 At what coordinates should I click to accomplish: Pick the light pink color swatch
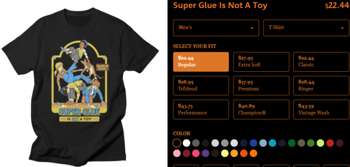click(177, 153)
